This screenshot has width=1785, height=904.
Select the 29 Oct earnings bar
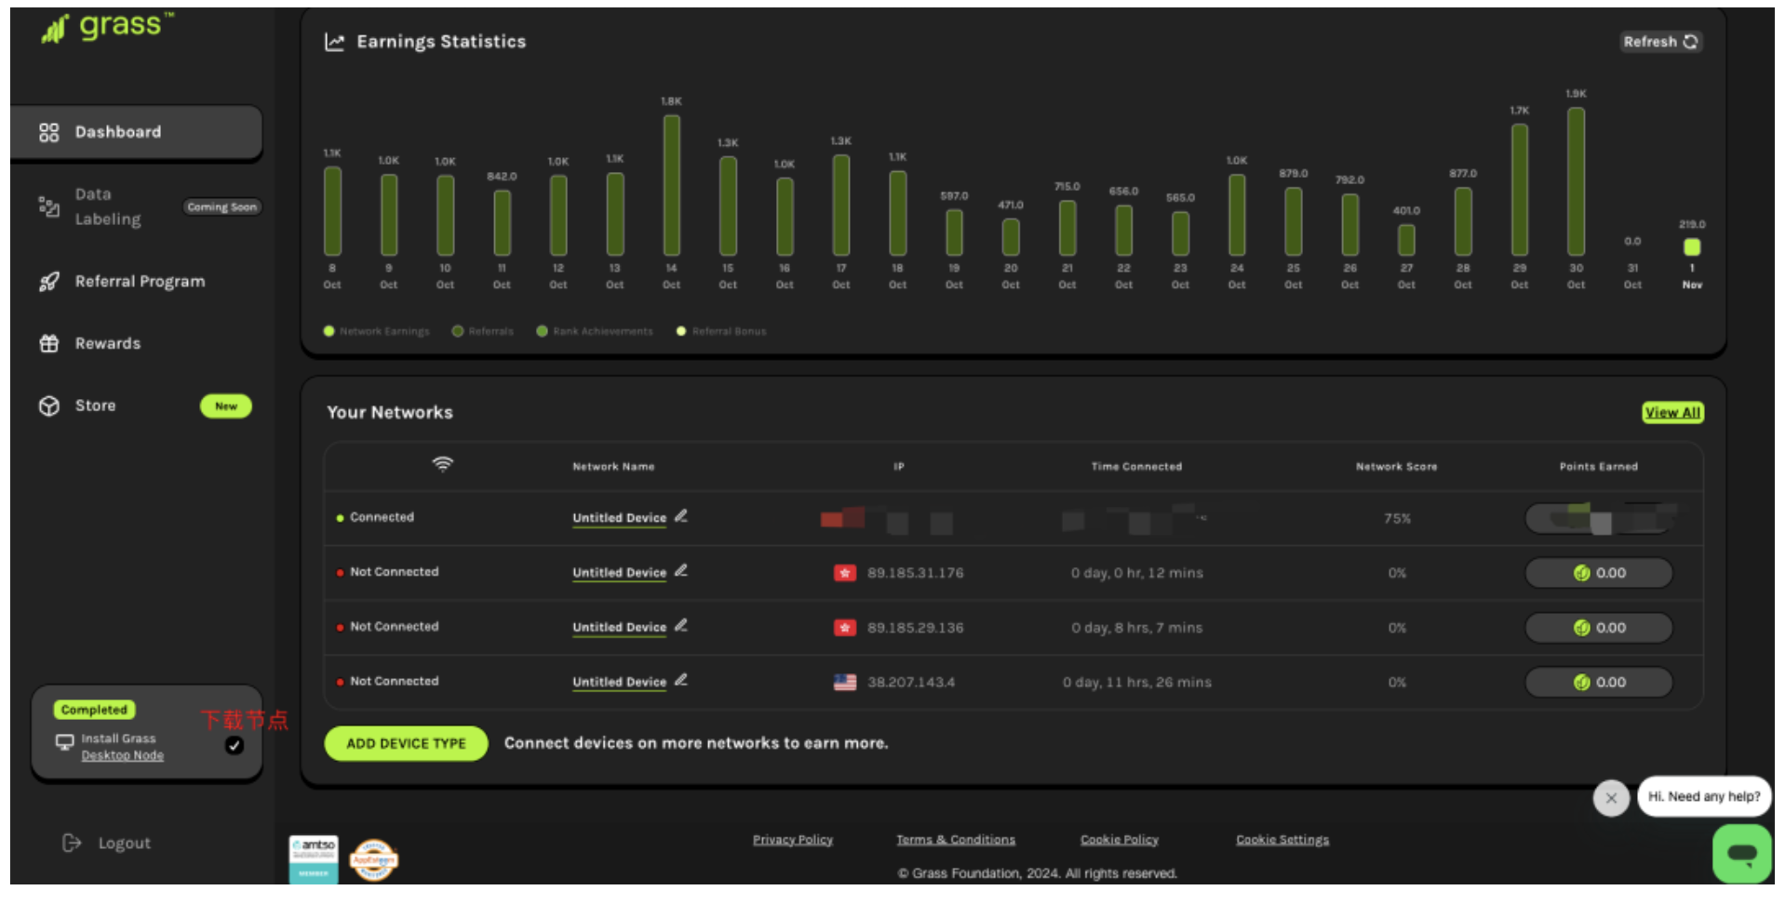(1519, 190)
